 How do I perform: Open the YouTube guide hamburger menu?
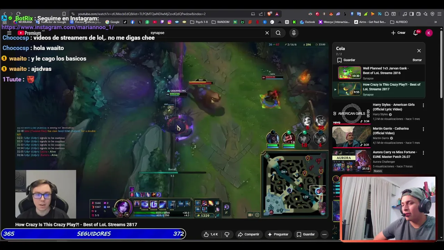click(9, 33)
